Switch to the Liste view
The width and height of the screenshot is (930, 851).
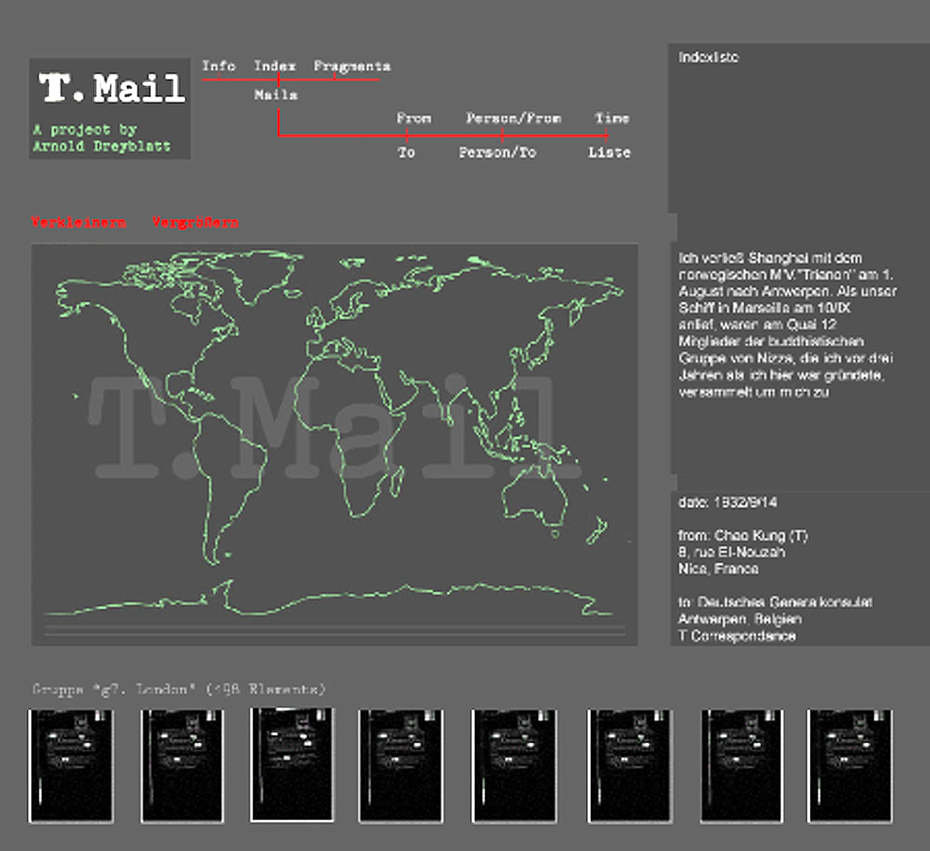(609, 152)
